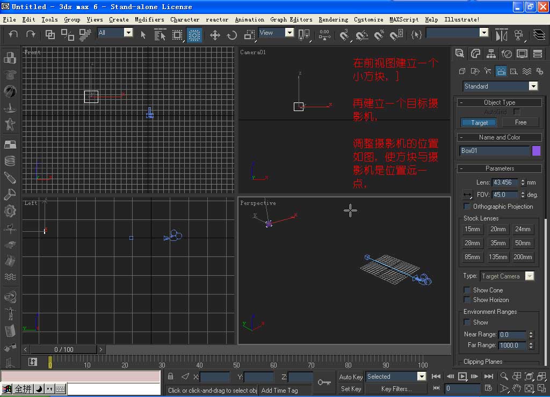Enable Show Cone checkbox
The image size is (550, 397).
pos(467,290)
